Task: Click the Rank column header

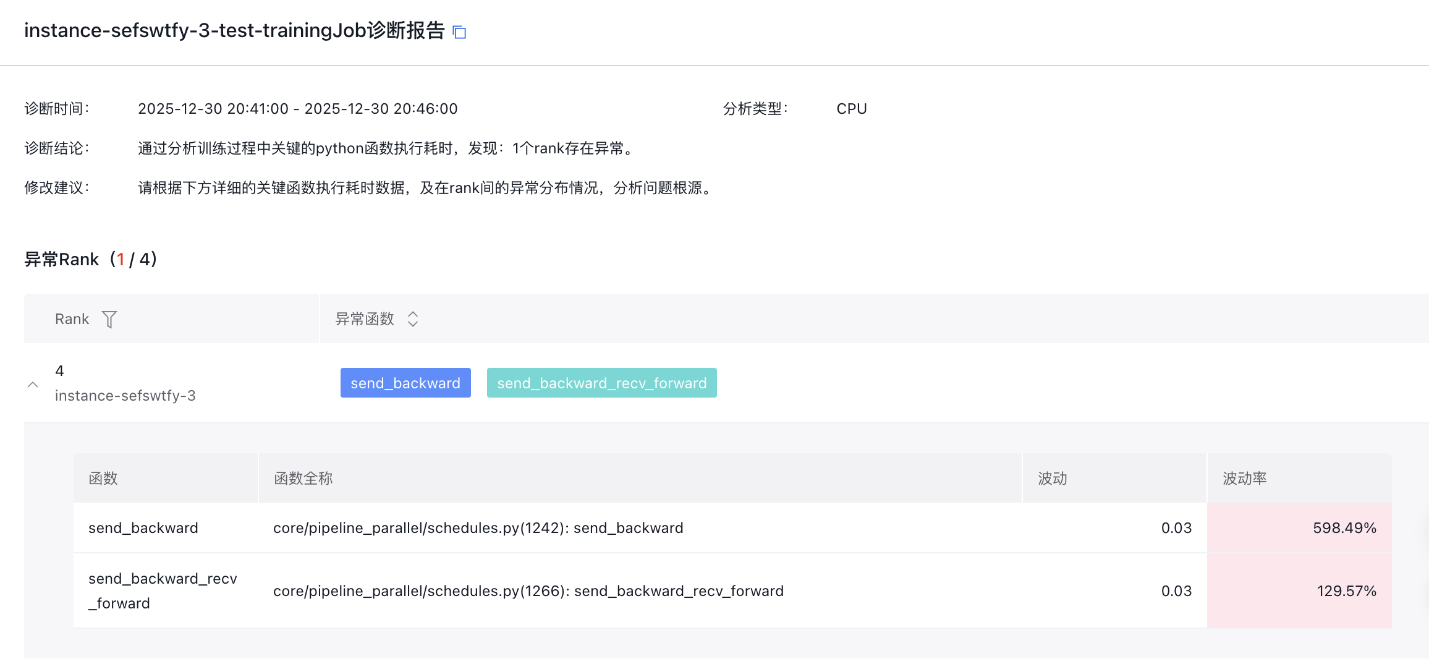Action: [72, 319]
